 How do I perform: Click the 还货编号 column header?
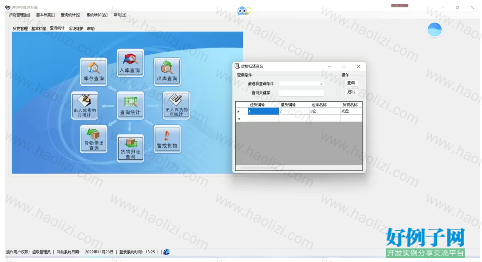tap(263, 105)
